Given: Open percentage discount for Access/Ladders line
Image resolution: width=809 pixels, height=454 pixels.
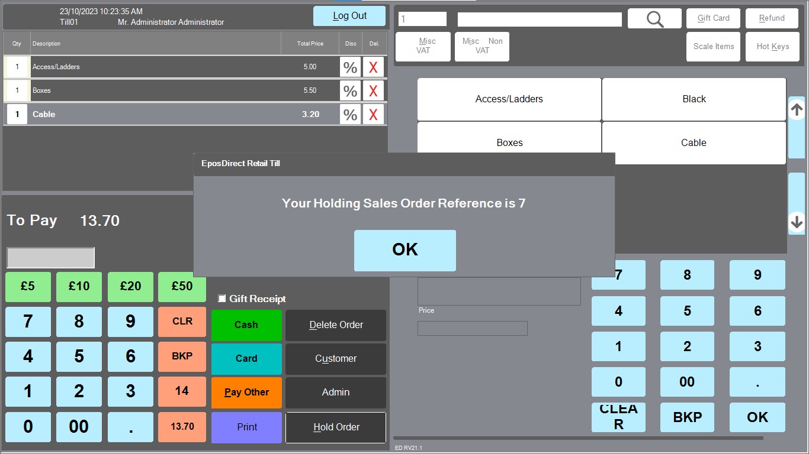Looking at the screenshot, I should tap(350, 67).
